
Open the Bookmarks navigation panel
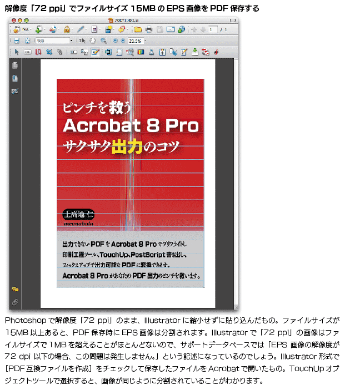pyautogui.click(x=14, y=78)
